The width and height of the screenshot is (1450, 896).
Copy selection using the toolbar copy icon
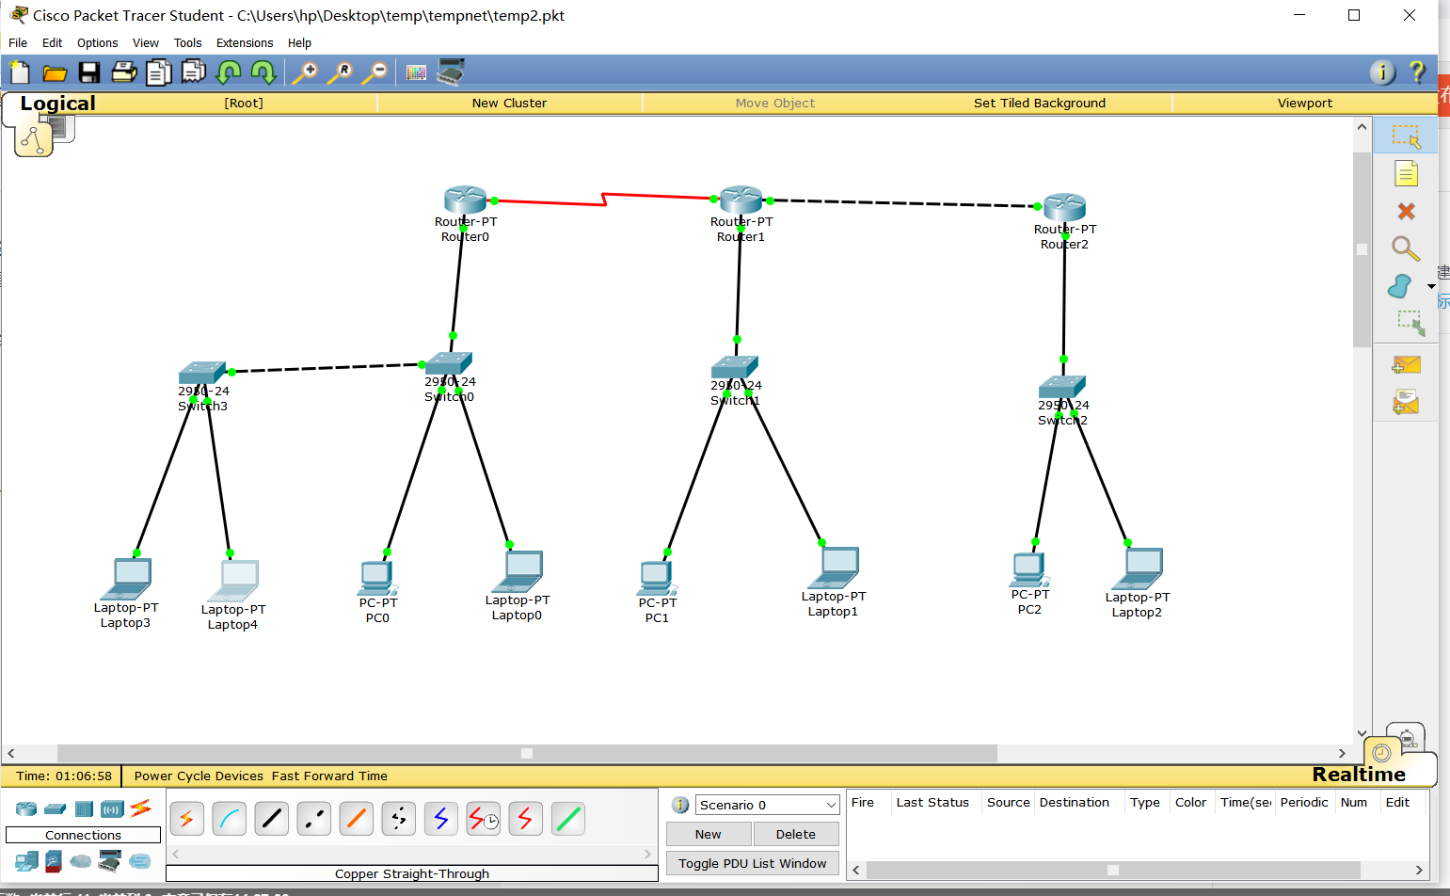coord(159,72)
